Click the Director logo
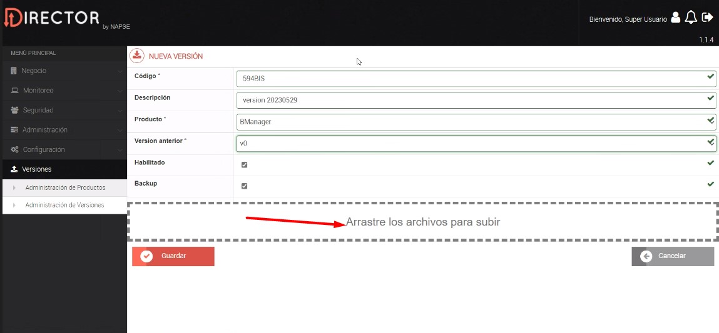This screenshot has height=333, width=719. [x=52, y=18]
